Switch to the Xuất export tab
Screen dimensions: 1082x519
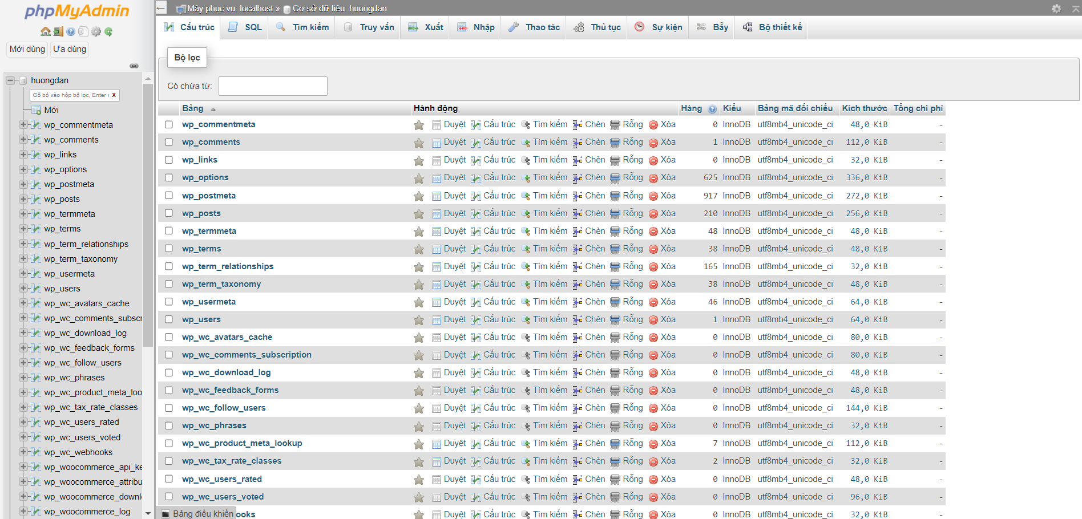[426, 27]
